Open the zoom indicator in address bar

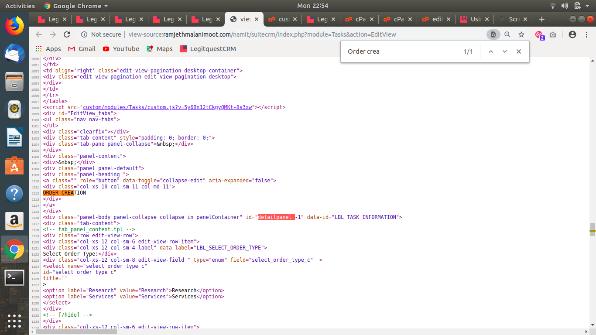pos(507,34)
